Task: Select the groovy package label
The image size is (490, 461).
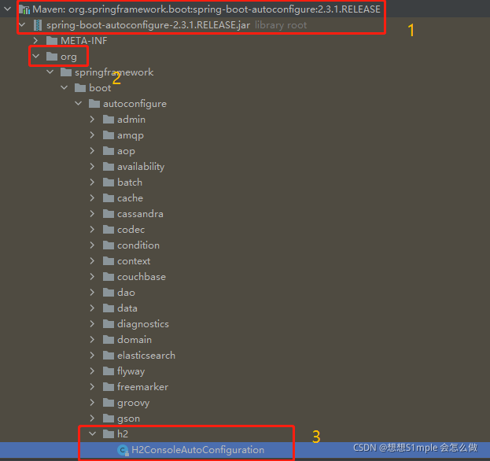Action: click(134, 403)
